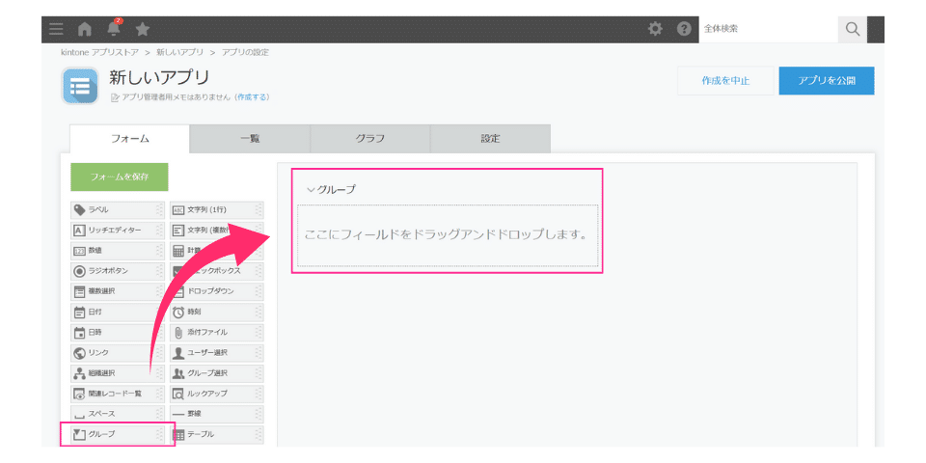Select the 時刻 clock field icon
Screen dimensions: 926x463
click(x=178, y=312)
